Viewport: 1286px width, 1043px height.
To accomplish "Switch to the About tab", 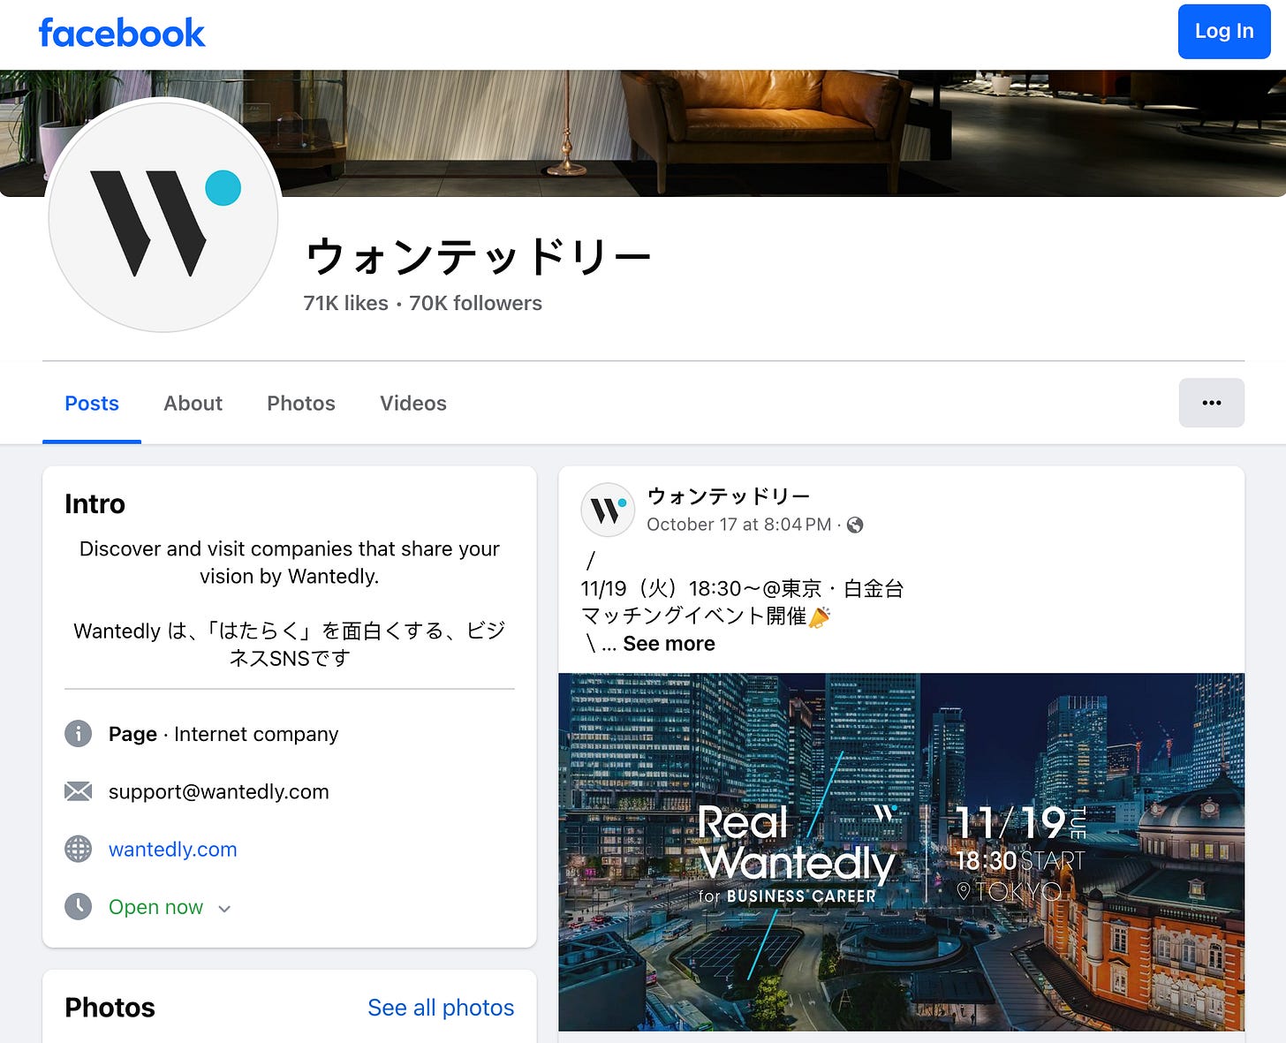I will tap(193, 404).
